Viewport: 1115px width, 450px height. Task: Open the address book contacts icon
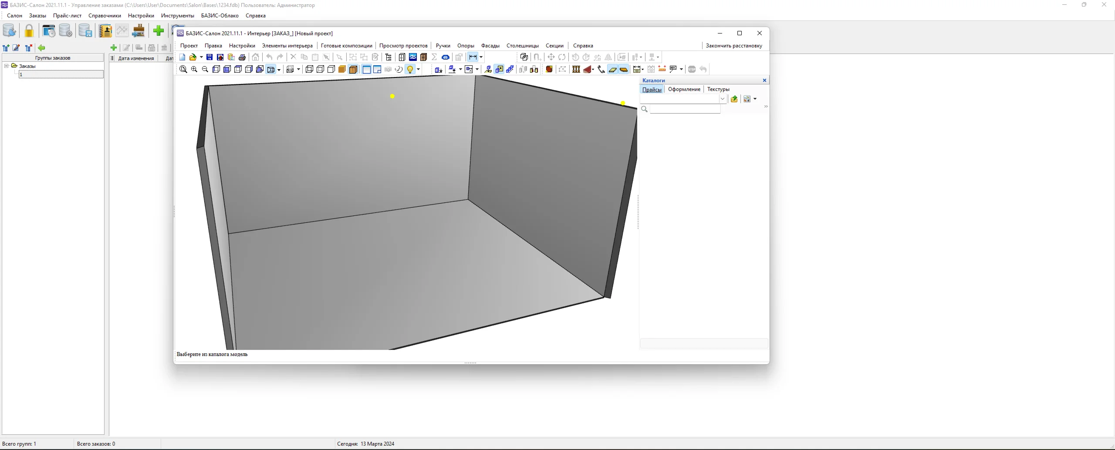click(105, 31)
